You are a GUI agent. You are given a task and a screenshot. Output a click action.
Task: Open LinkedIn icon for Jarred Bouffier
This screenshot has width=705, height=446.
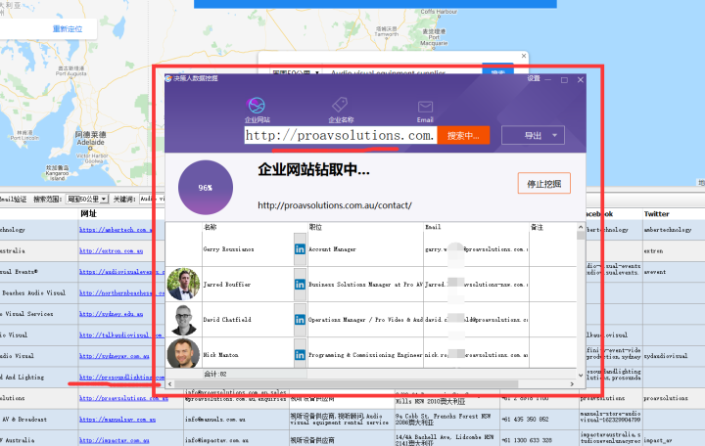point(300,285)
